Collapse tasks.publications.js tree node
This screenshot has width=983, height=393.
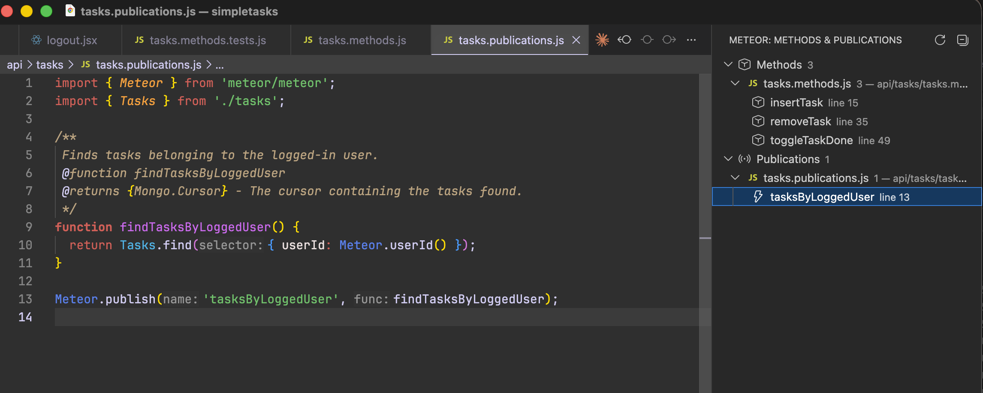point(735,178)
